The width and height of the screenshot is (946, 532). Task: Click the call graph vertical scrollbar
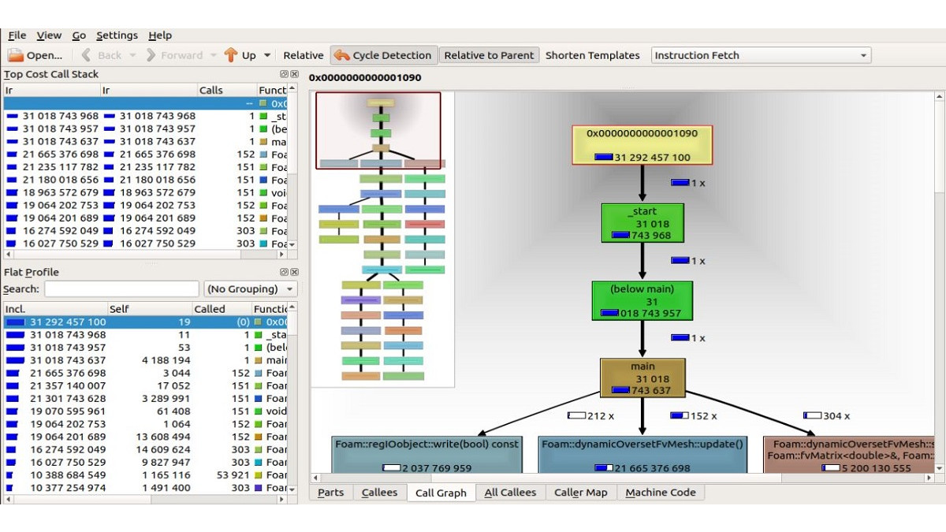pos(939,281)
